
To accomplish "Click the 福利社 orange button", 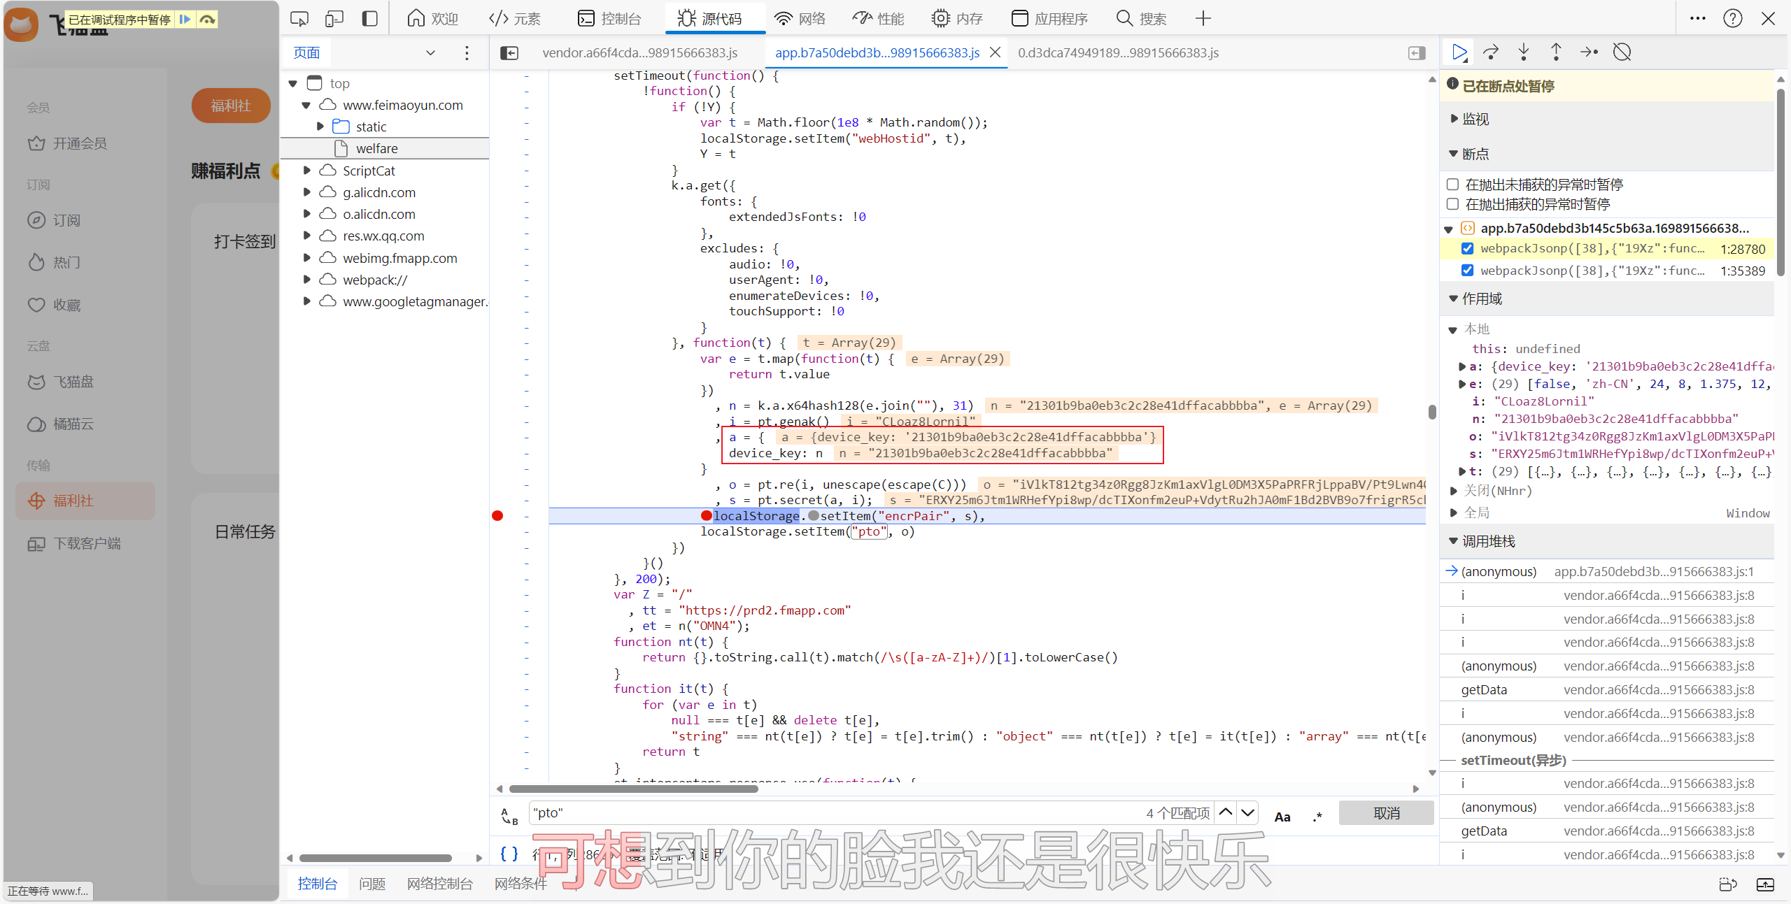I will pos(231,106).
